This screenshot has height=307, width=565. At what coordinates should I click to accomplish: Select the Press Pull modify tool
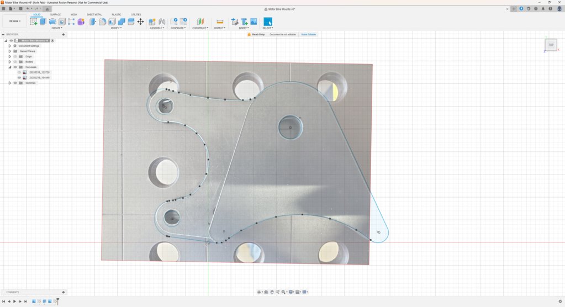93,22
